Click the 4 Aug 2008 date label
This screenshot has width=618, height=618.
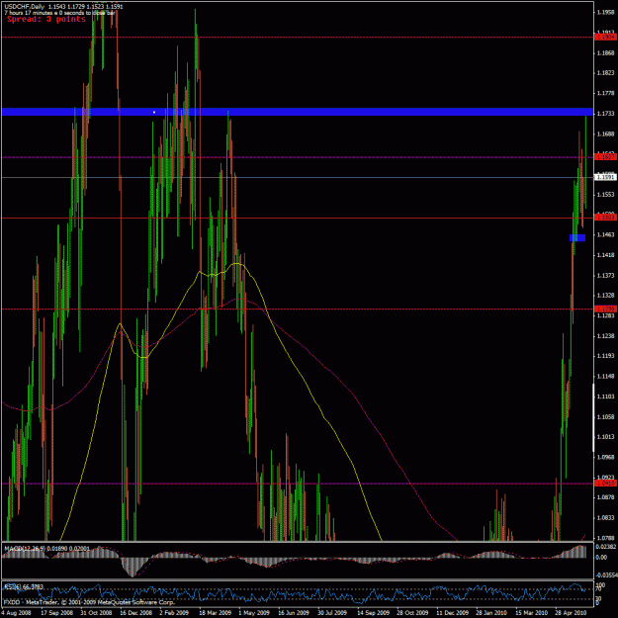[16, 613]
